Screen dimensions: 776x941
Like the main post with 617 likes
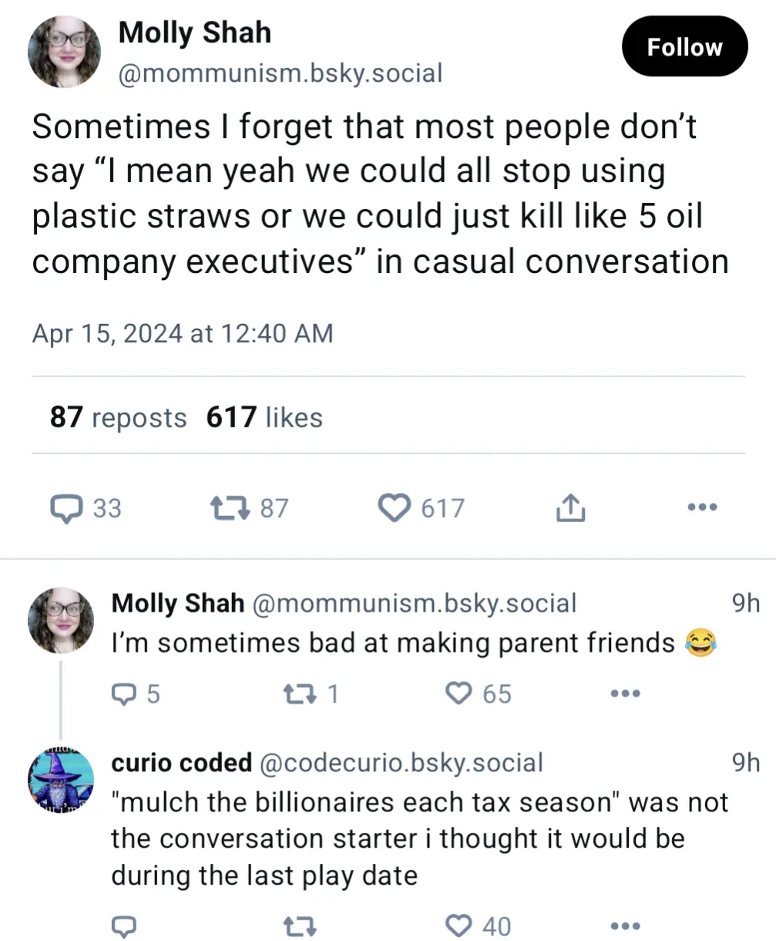click(x=395, y=508)
